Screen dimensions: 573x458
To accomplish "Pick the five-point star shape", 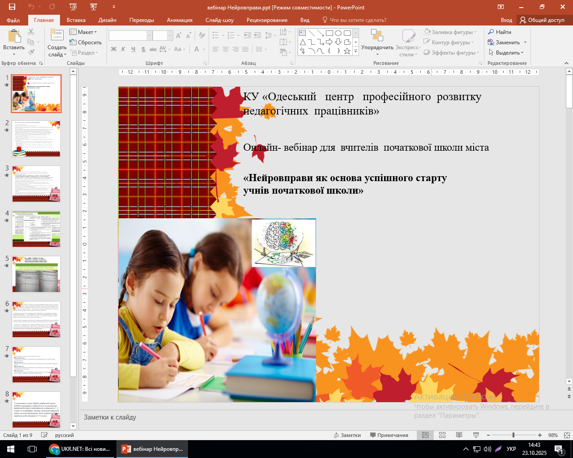I will coord(347,51).
